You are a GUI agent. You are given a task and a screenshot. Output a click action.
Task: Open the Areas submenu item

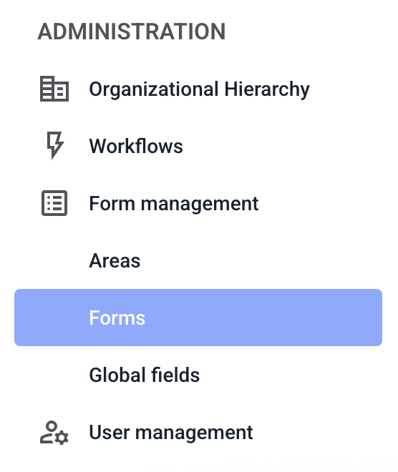198,260
